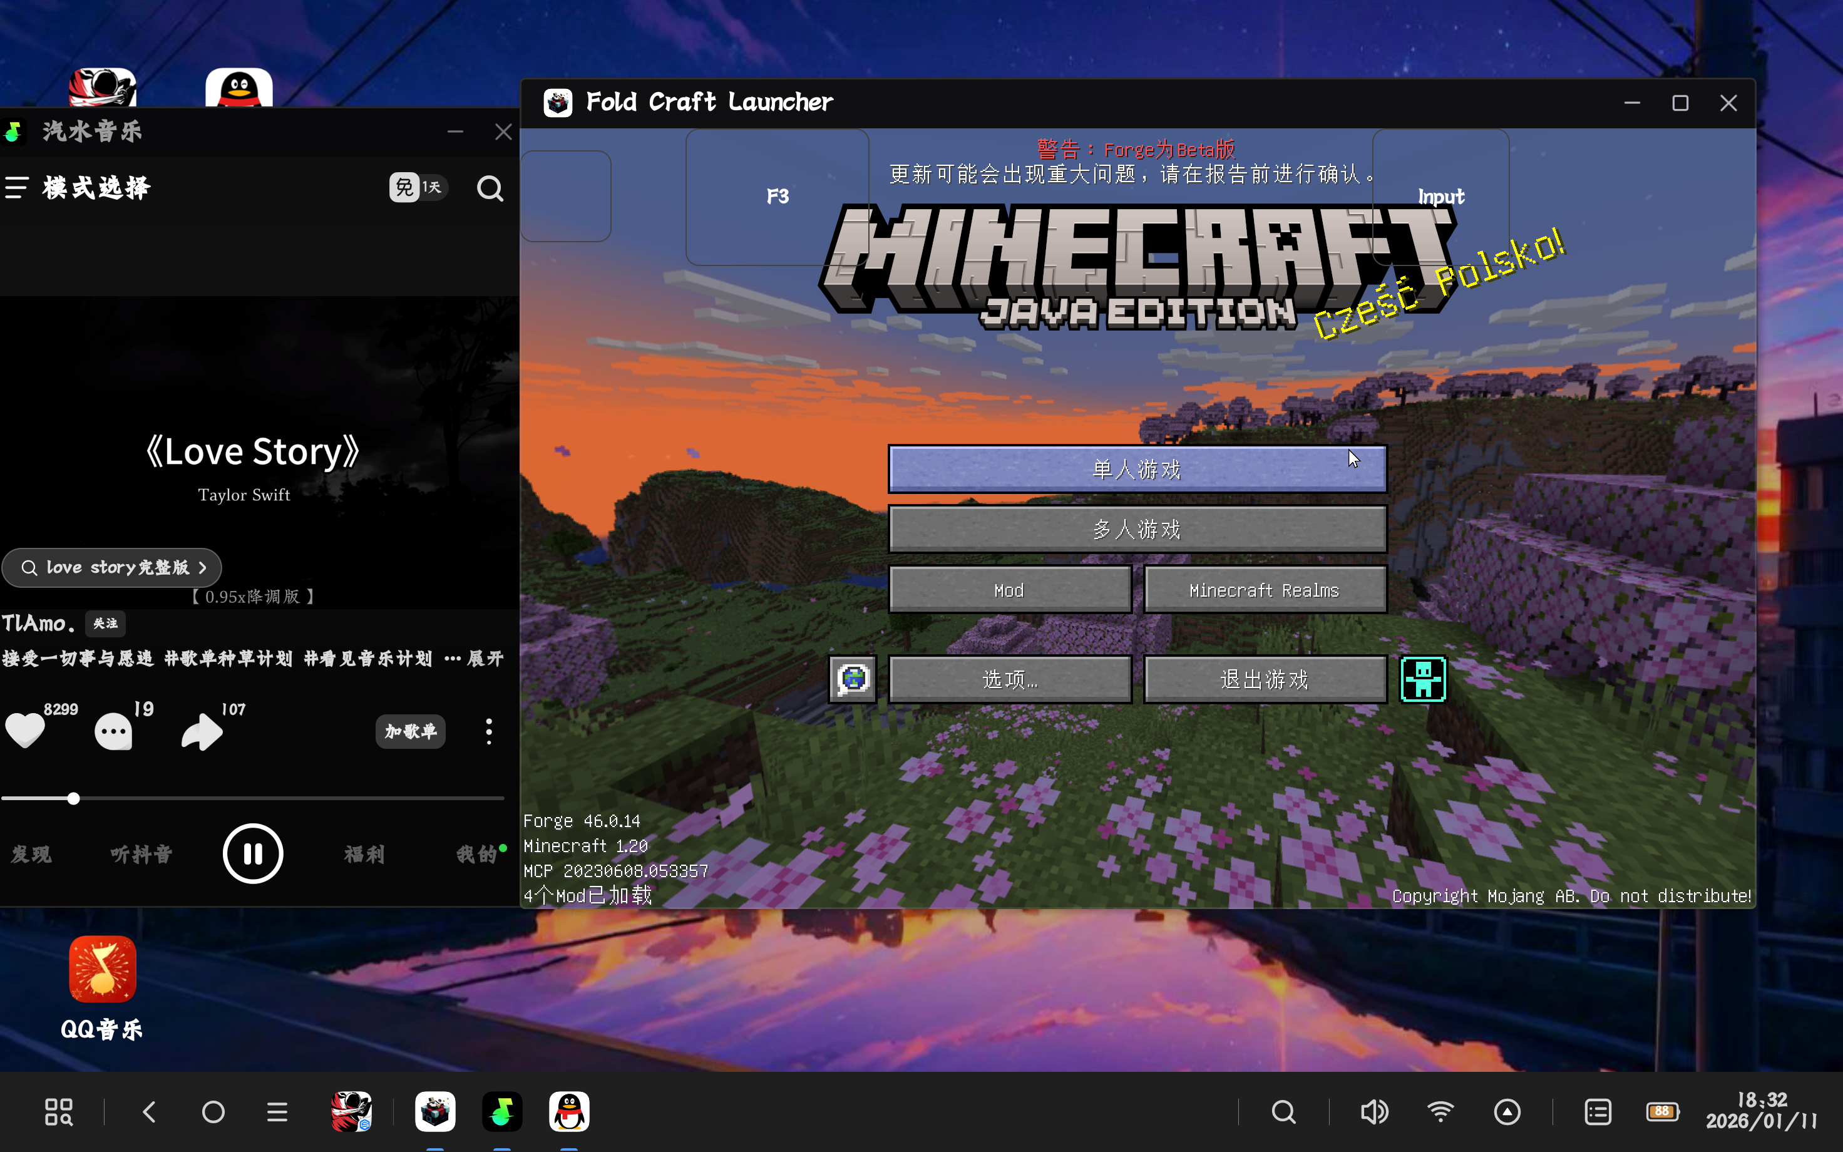Click the music app search icon

click(490, 188)
